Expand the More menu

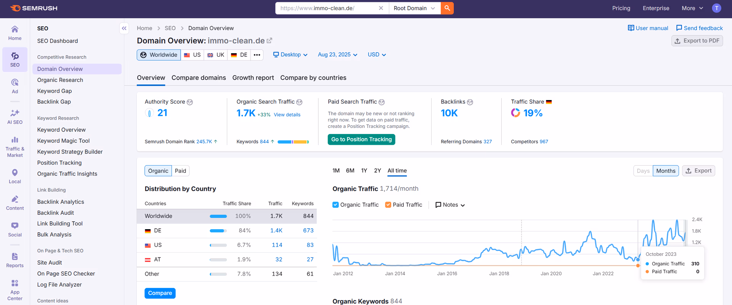tap(692, 8)
